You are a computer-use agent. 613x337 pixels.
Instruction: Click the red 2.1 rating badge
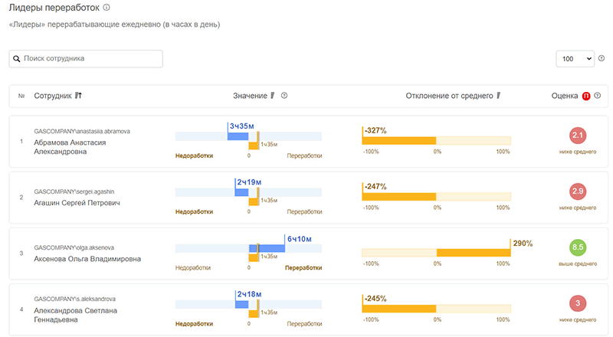pos(578,136)
